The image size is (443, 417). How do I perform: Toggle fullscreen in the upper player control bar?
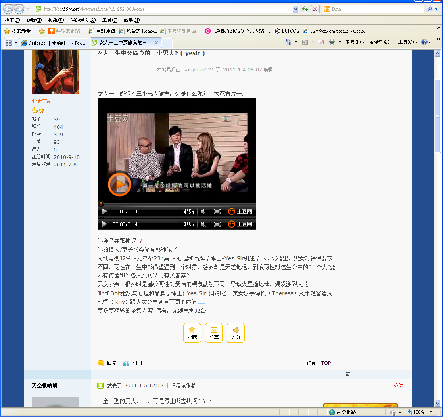[217, 212]
